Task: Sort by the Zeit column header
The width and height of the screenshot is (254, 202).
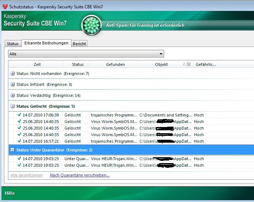Action: click(37, 64)
